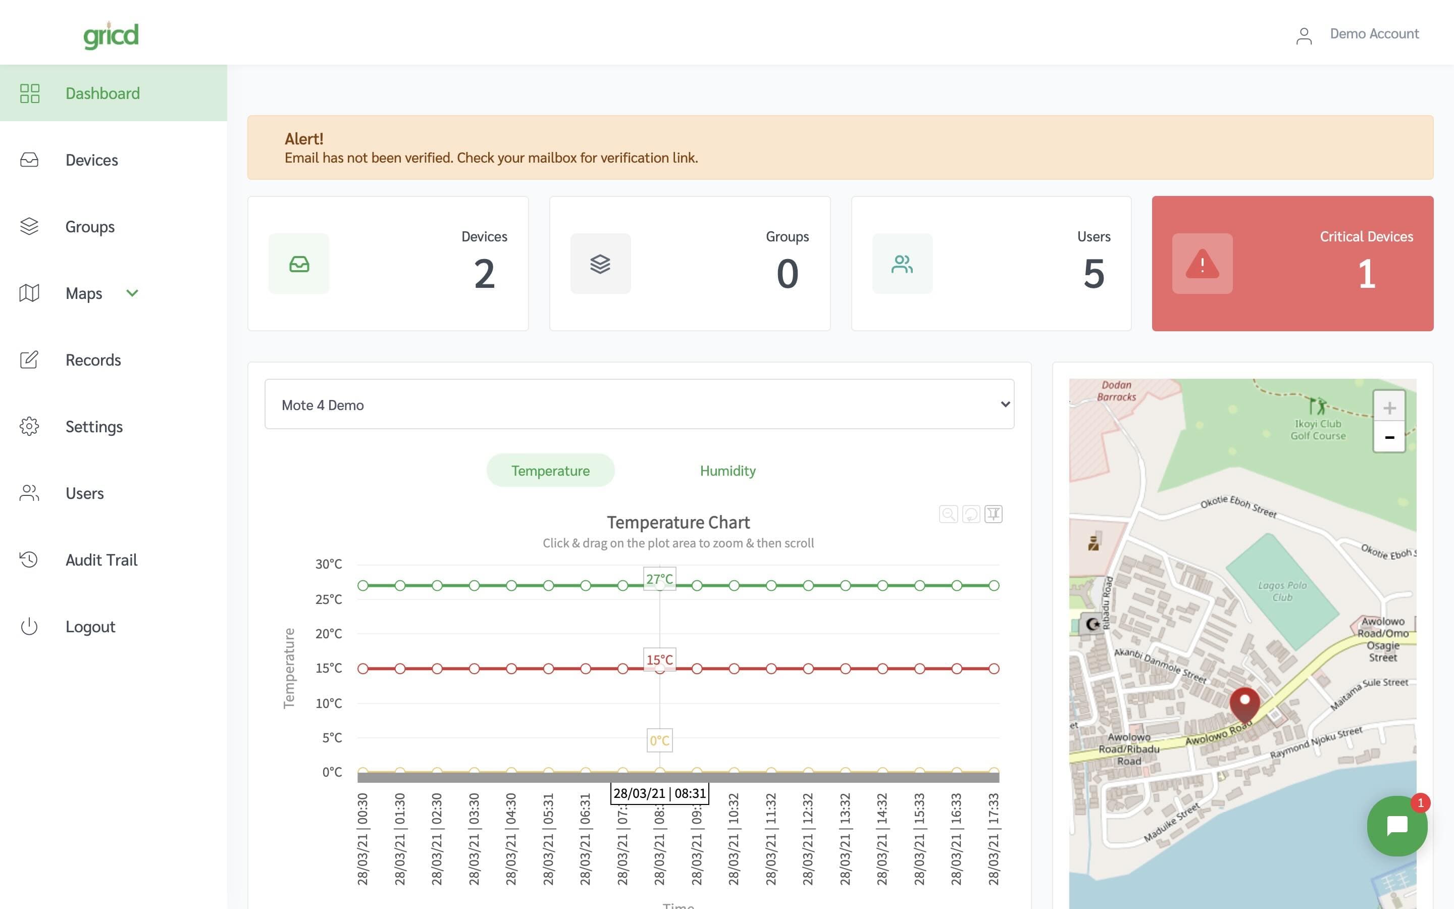Screen dimensions: 1454x909
Task: Click the chart reset zoom icon
Action: tap(971, 514)
